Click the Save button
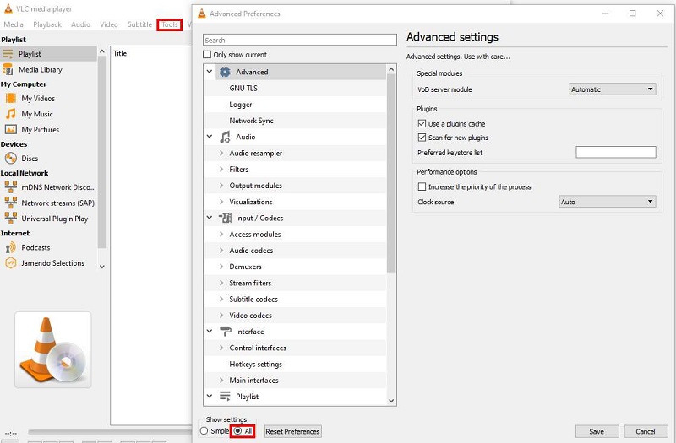The width and height of the screenshot is (676, 443). pyautogui.click(x=597, y=431)
